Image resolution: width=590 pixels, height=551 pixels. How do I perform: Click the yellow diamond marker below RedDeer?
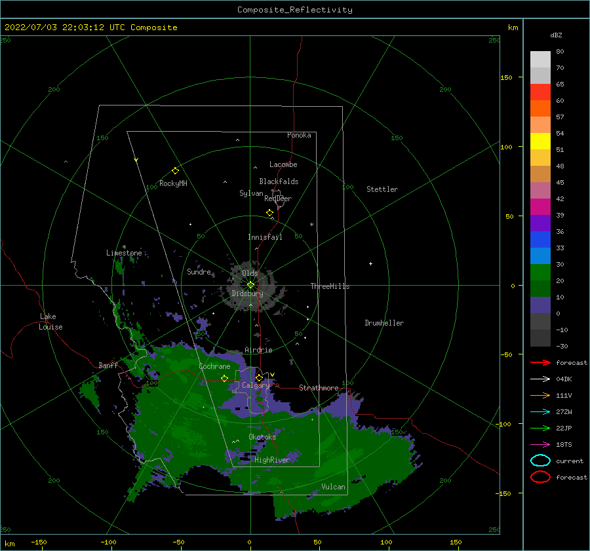tap(270, 213)
